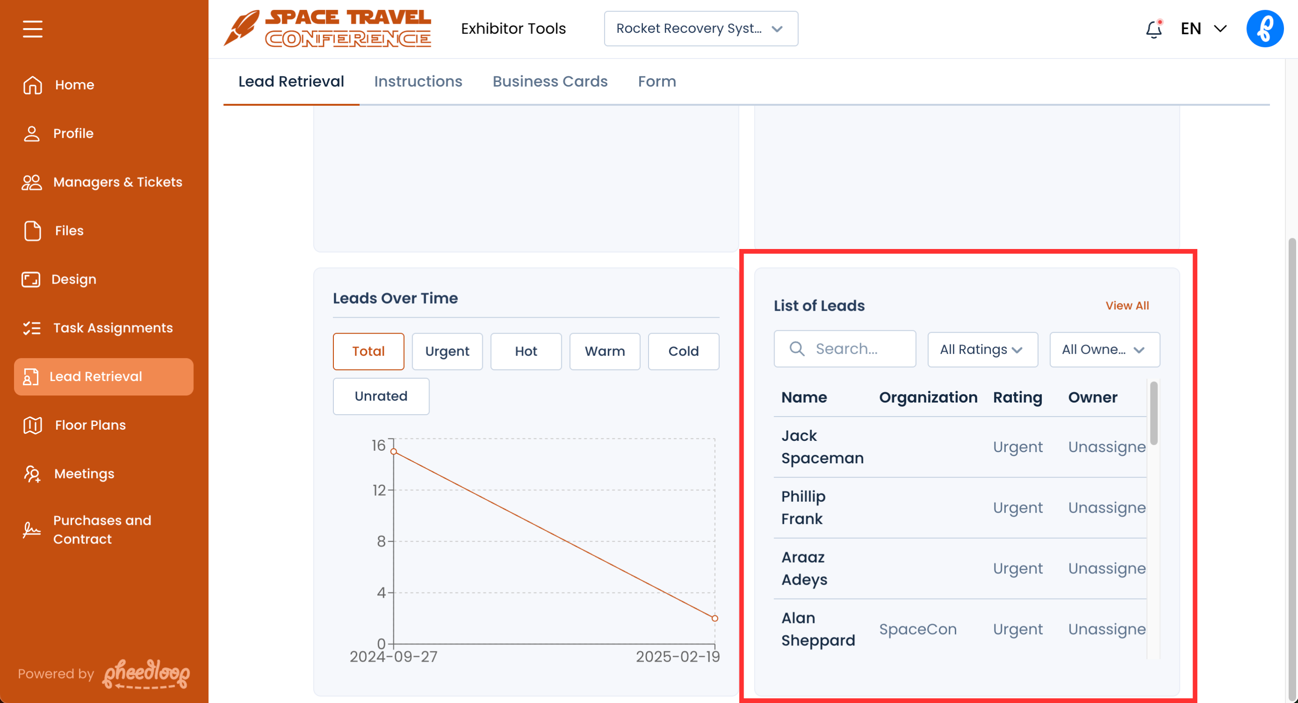Click the Files document icon
This screenshot has height=703, width=1298.
[x=33, y=231]
